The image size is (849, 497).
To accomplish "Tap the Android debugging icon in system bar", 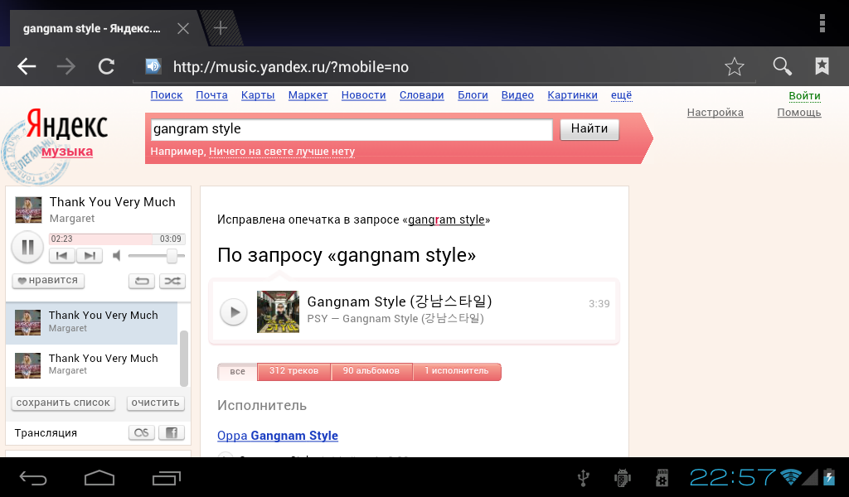I will click(623, 477).
